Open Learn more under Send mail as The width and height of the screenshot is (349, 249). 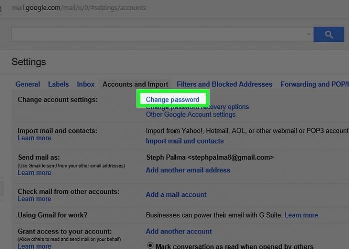[x=34, y=173]
